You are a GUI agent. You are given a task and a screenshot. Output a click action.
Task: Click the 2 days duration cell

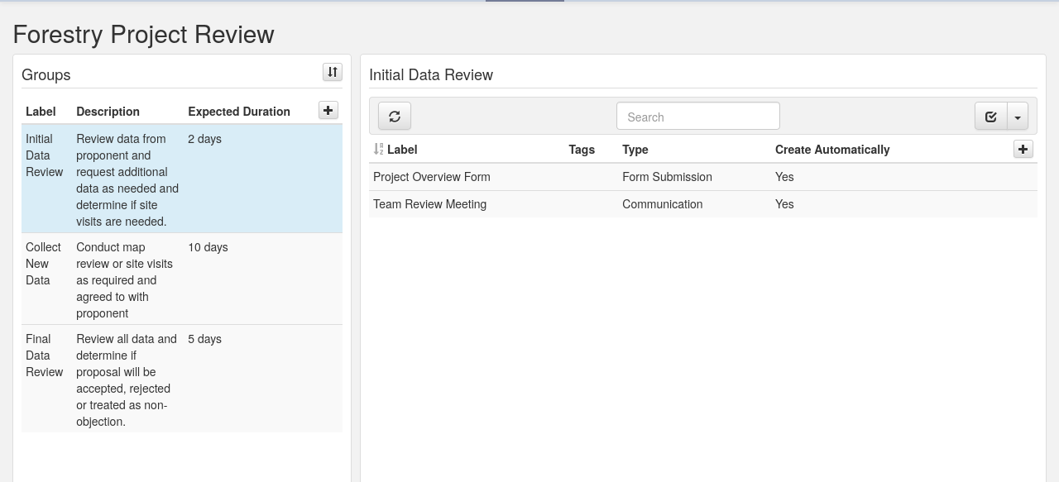pos(204,139)
